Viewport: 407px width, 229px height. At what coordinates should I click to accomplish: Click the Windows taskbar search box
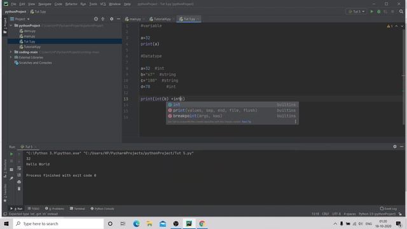click(x=58, y=223)
